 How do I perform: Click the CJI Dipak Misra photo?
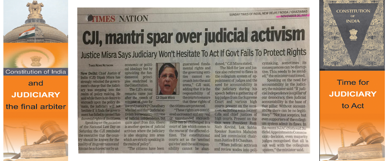tap(168, 79)
